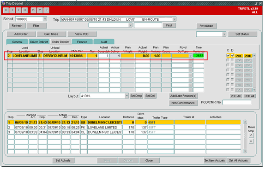This screenshot has width=265, height=169.
Task: Open the Trip dropdown list
Action: click(175, 19)
